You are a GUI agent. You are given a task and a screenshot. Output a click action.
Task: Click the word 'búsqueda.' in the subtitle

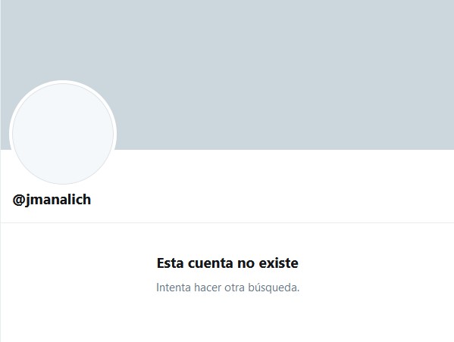(274, 288)
